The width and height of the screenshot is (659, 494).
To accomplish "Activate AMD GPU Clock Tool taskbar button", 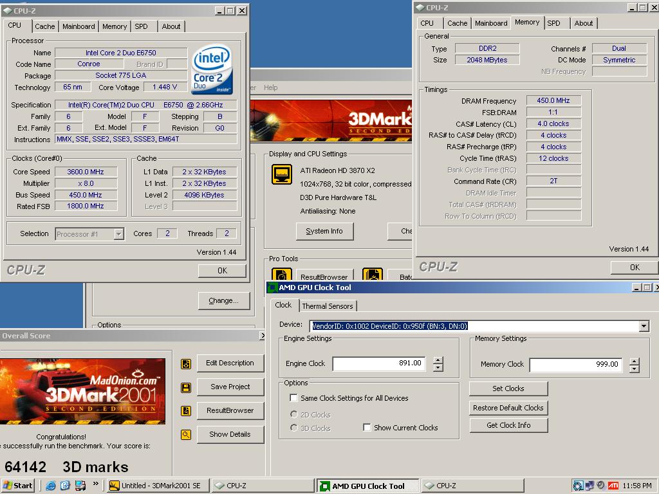I will (x=368, y=486).
